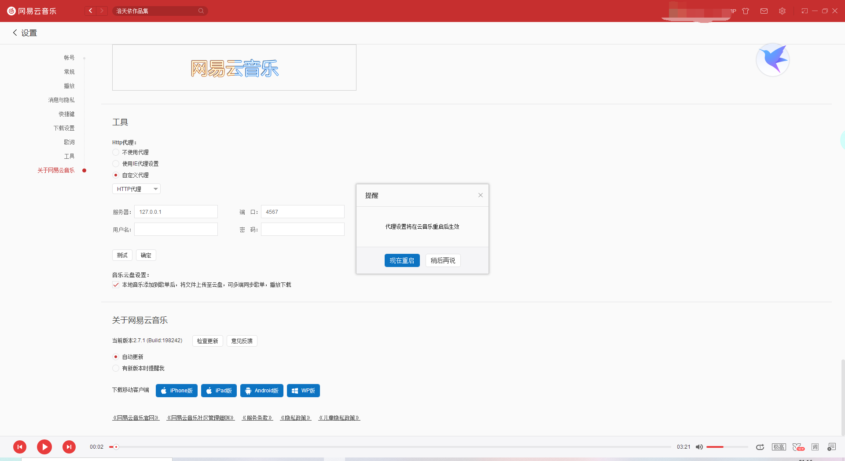Viewport: 845px width, 461px height.
Task: Open the HTTP代理 type dropdown
Action: 136,189
